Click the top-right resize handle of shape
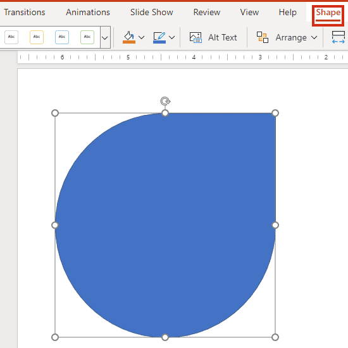The image size is (348, 348). [x=275, y=113]
